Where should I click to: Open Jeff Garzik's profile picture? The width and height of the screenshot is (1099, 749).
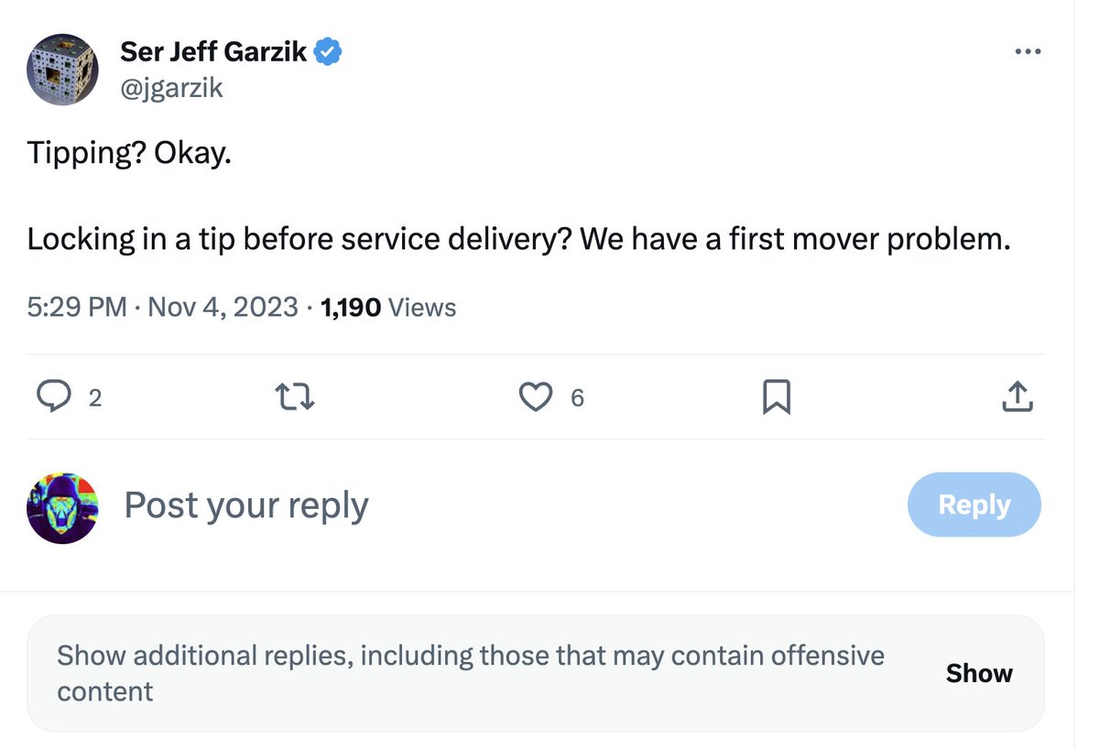point(62,70)
